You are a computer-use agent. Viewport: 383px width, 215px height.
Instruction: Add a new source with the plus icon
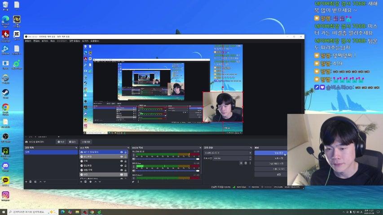tap(81, 182)
